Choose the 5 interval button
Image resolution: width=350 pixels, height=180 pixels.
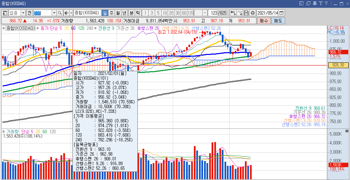coord(158,13)
